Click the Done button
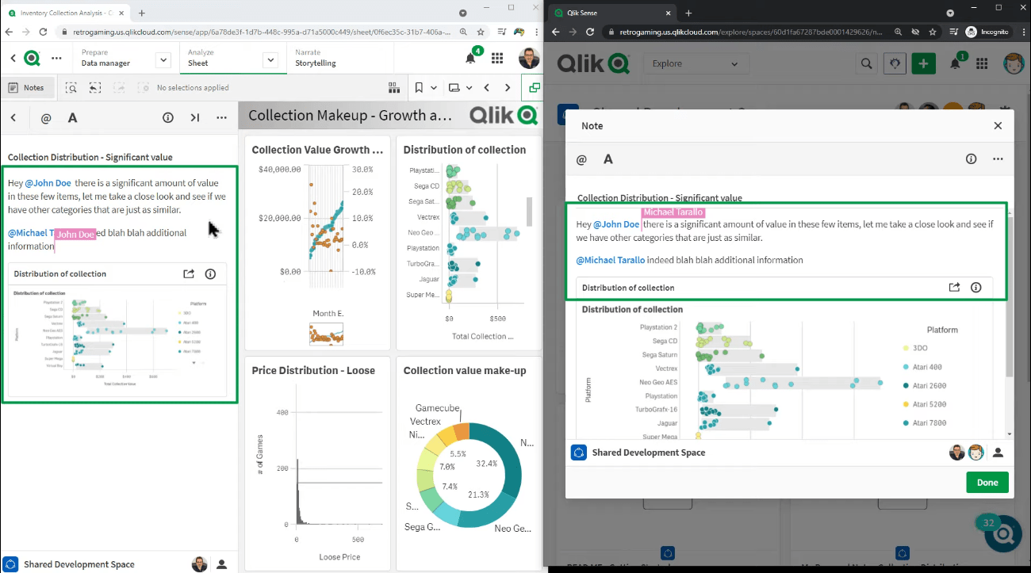 click(x=987, y=483)
